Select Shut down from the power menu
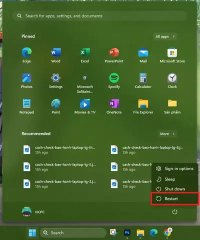200x240 pixels. point(174,189)
